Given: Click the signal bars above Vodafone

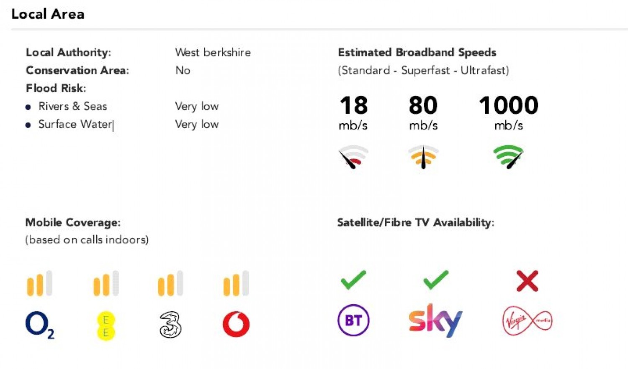Looking at the screenshot, I should pyautogui.click(x=236, y=284).
